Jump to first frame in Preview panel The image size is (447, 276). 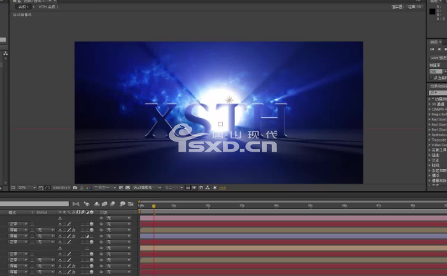432,50
